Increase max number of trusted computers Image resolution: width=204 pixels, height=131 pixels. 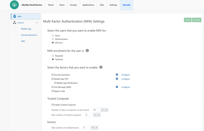click(99, 115)
